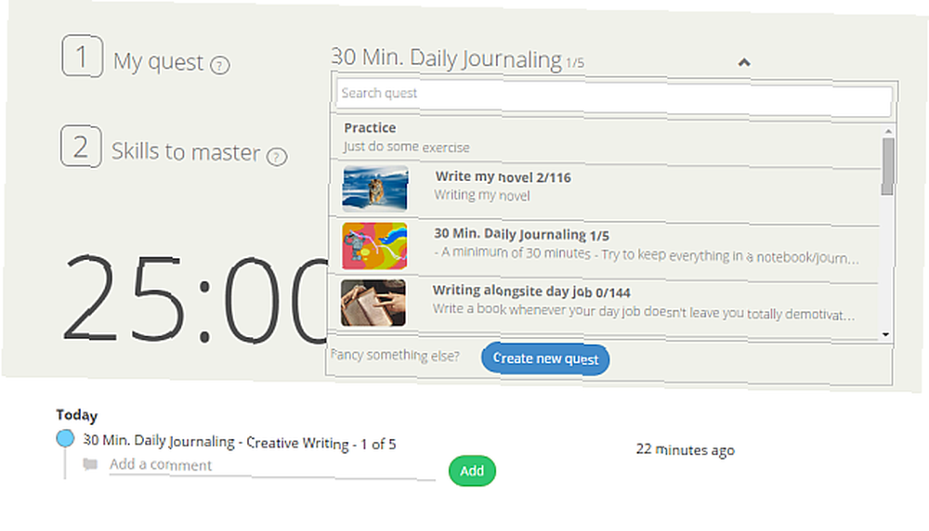
Task: Select the Write my novel 2/116 quest
Action: 605,190
